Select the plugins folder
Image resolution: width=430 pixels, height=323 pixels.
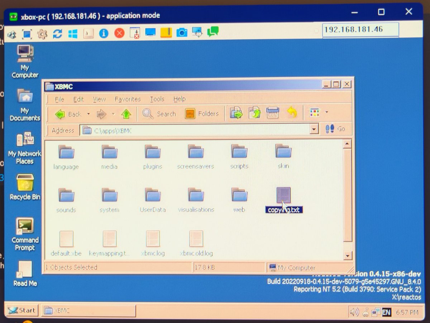[x=153, y=157]
